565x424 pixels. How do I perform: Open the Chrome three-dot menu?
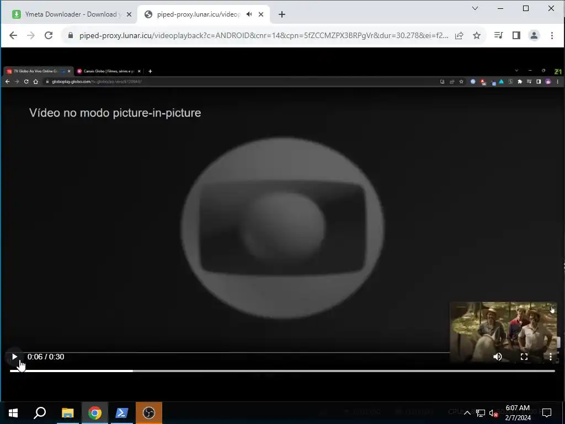pyautogui.click(x=552, y=35)
